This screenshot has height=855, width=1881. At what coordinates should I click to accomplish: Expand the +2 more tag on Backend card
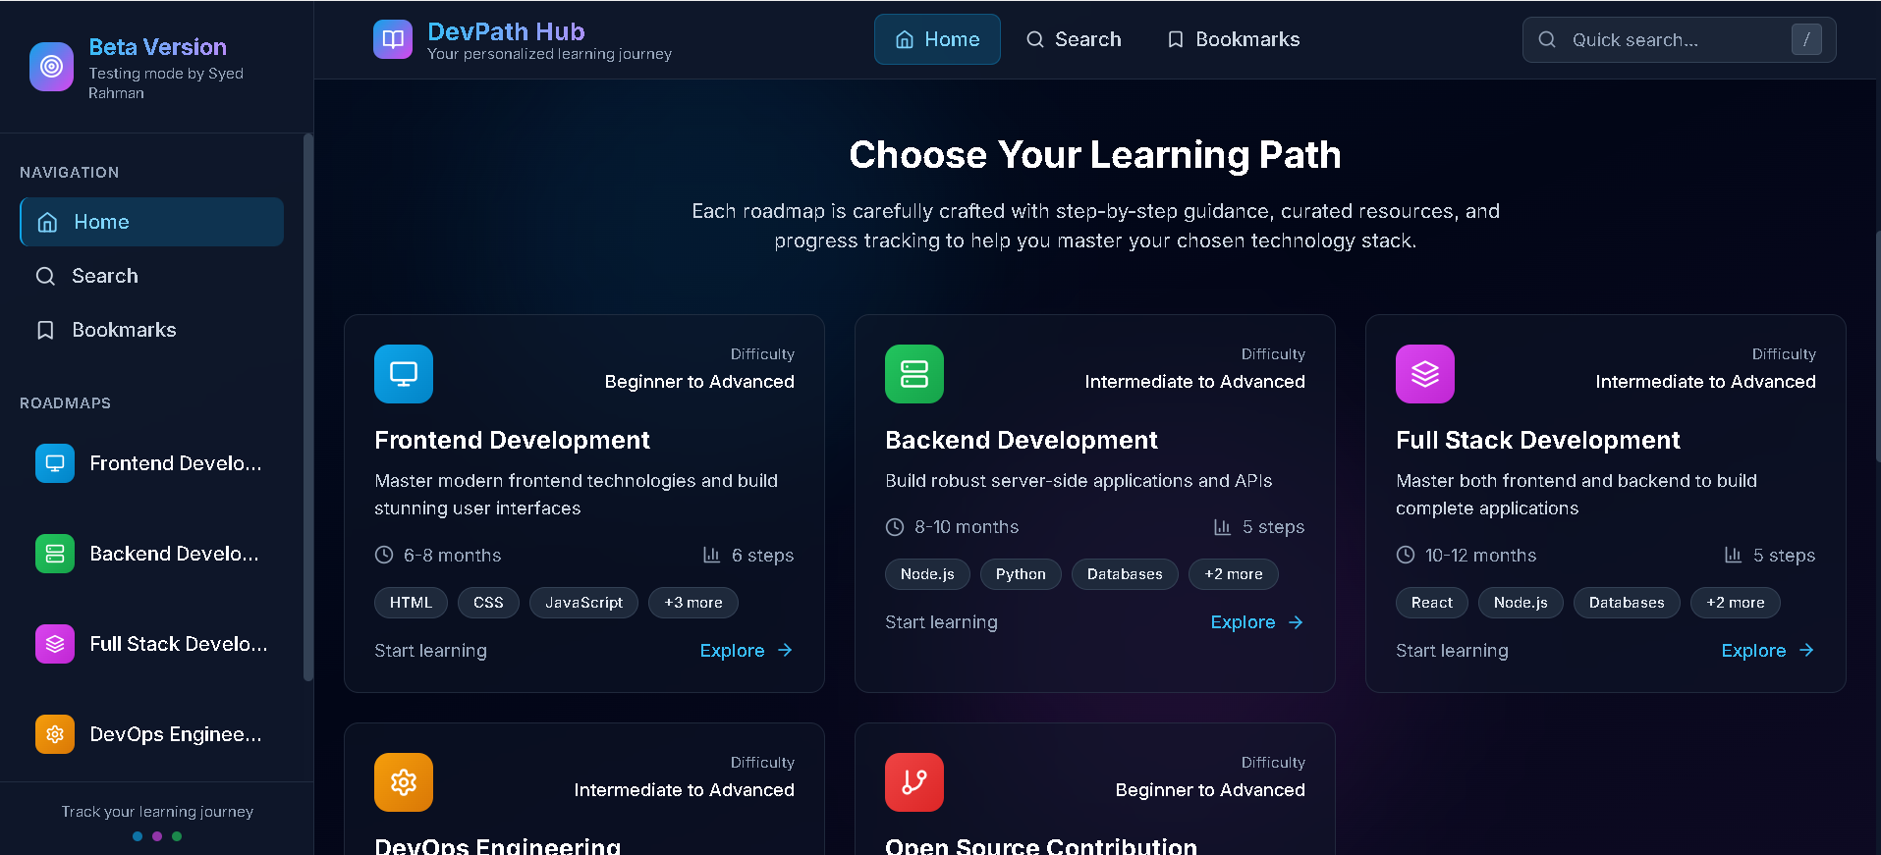coord(1234,574)
